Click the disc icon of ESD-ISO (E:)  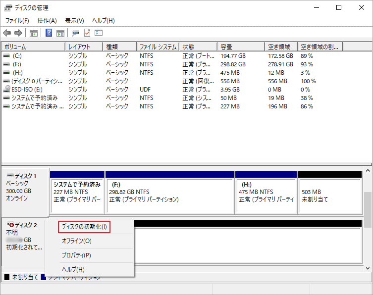(x=7, y=89)
